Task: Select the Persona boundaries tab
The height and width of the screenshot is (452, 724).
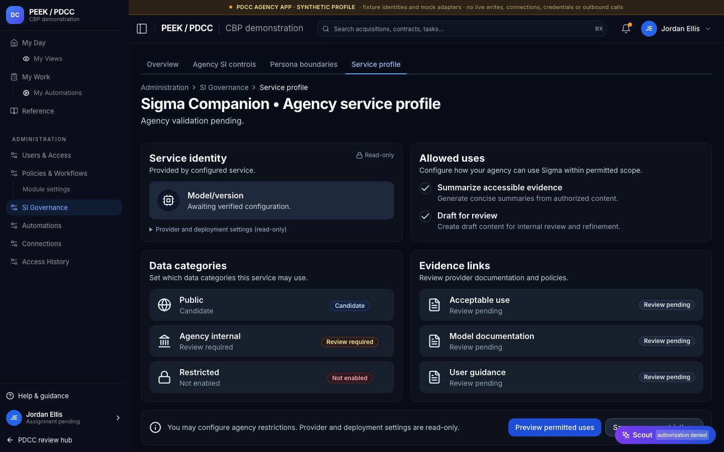Action: [304, 64]
